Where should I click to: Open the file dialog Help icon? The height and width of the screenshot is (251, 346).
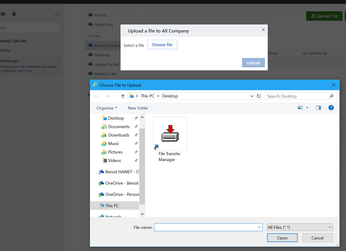(x=331, y=108)
